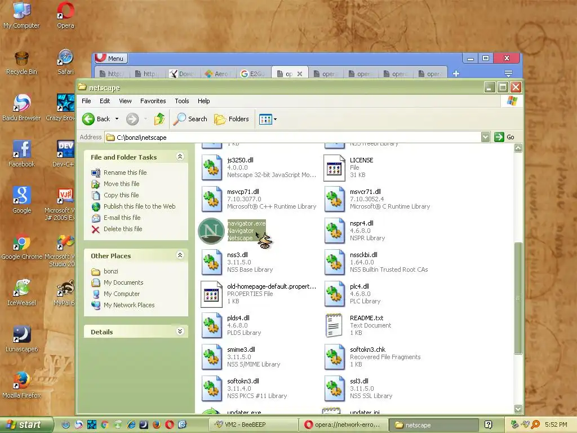Open the Views dropdown in Explorer toolbar
This screenshot has width=577, height=433.
(268, 119)
